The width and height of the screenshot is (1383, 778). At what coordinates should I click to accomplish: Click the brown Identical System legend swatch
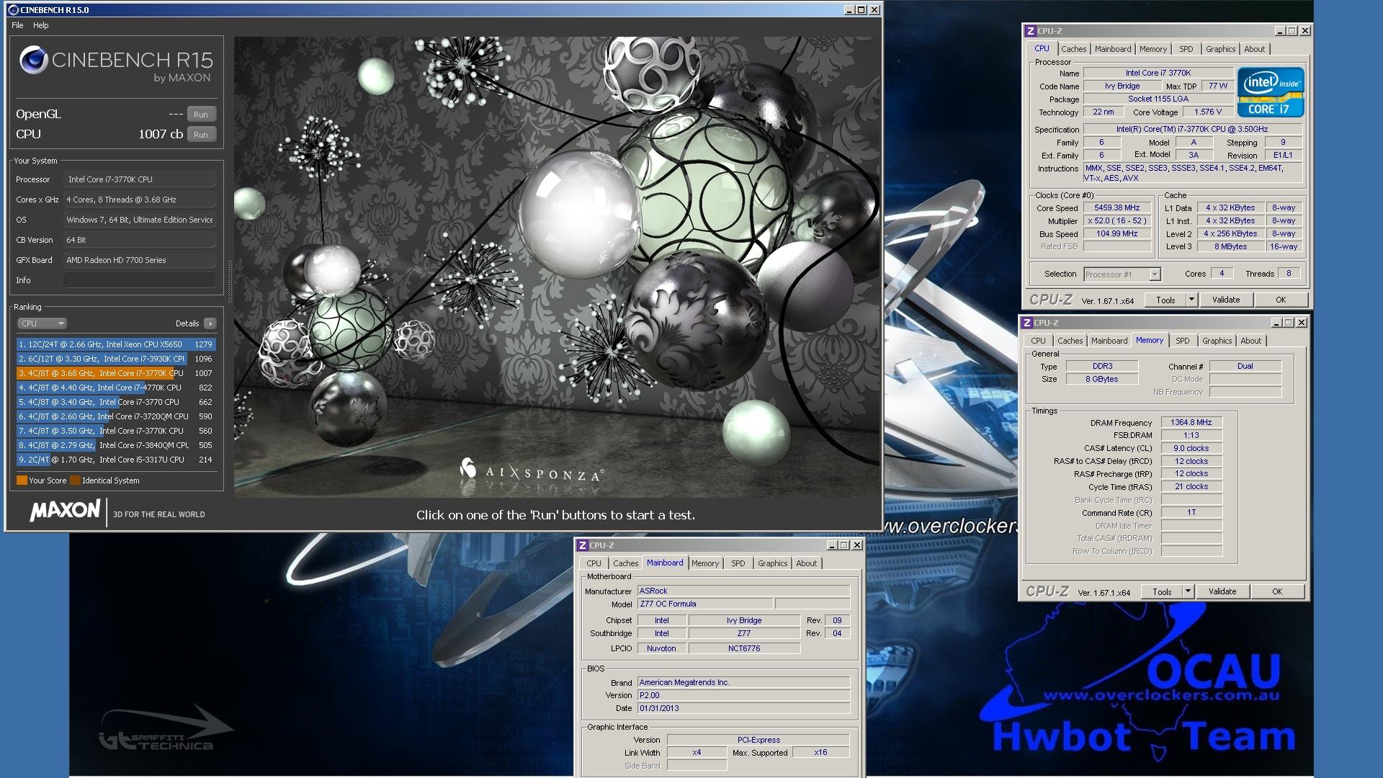tap(75, 480)
